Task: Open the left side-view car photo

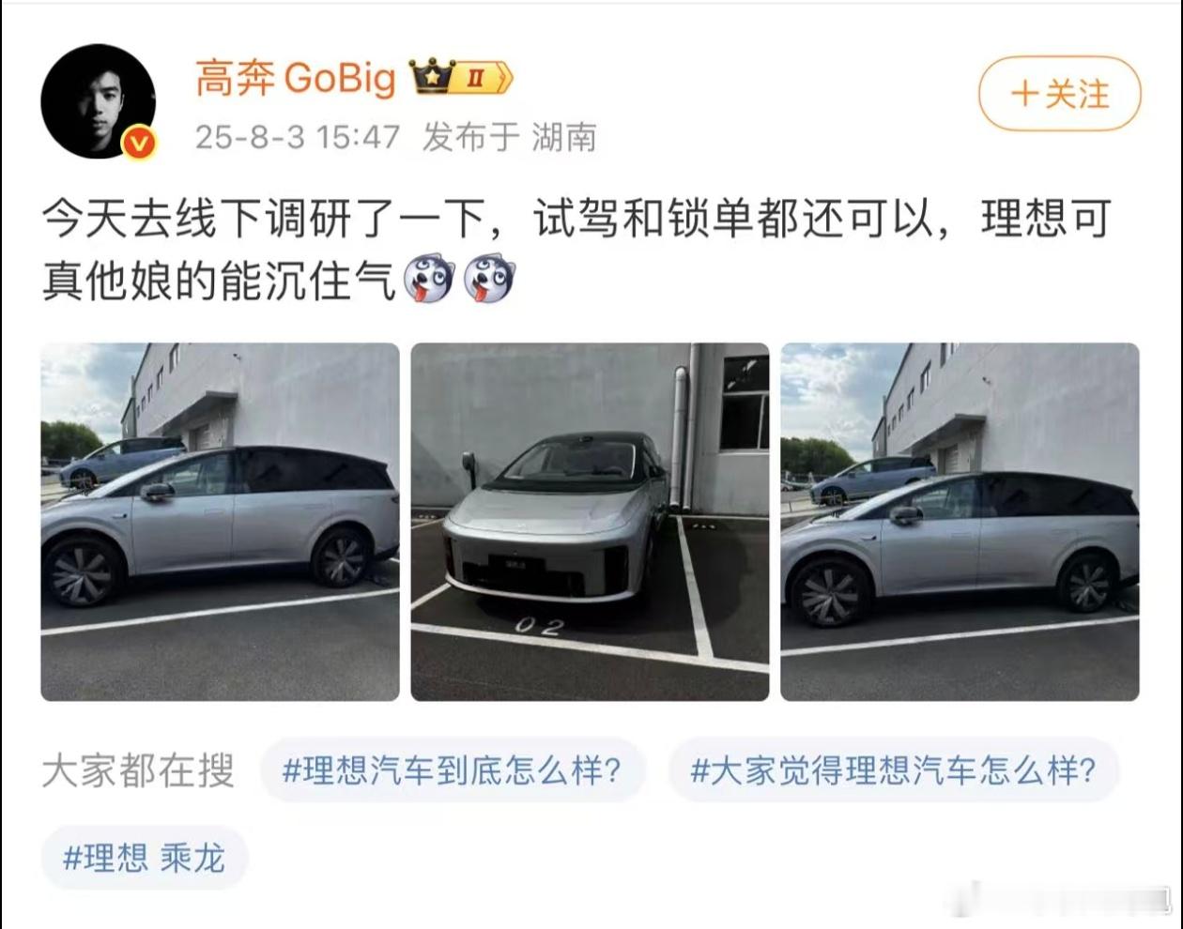Action: 220,522
